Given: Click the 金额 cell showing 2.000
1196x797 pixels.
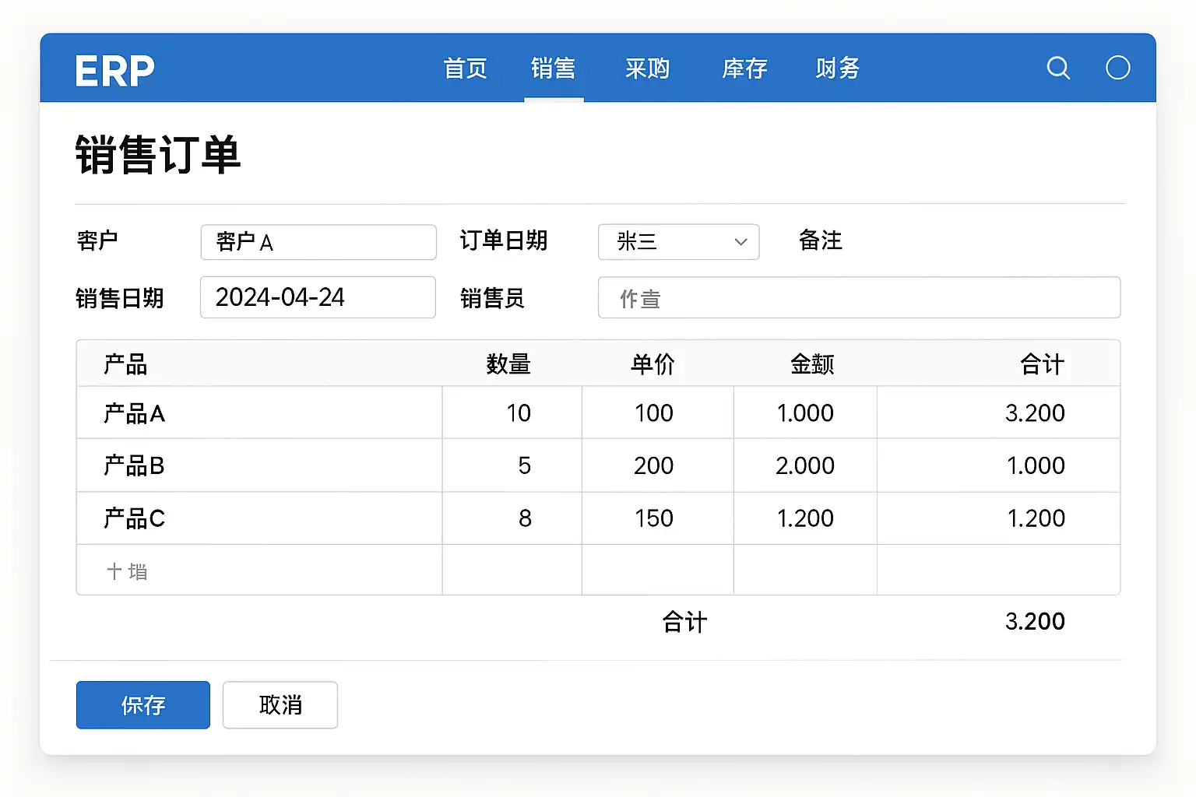Looking at the screenshot, I should (x=804, y=465).
